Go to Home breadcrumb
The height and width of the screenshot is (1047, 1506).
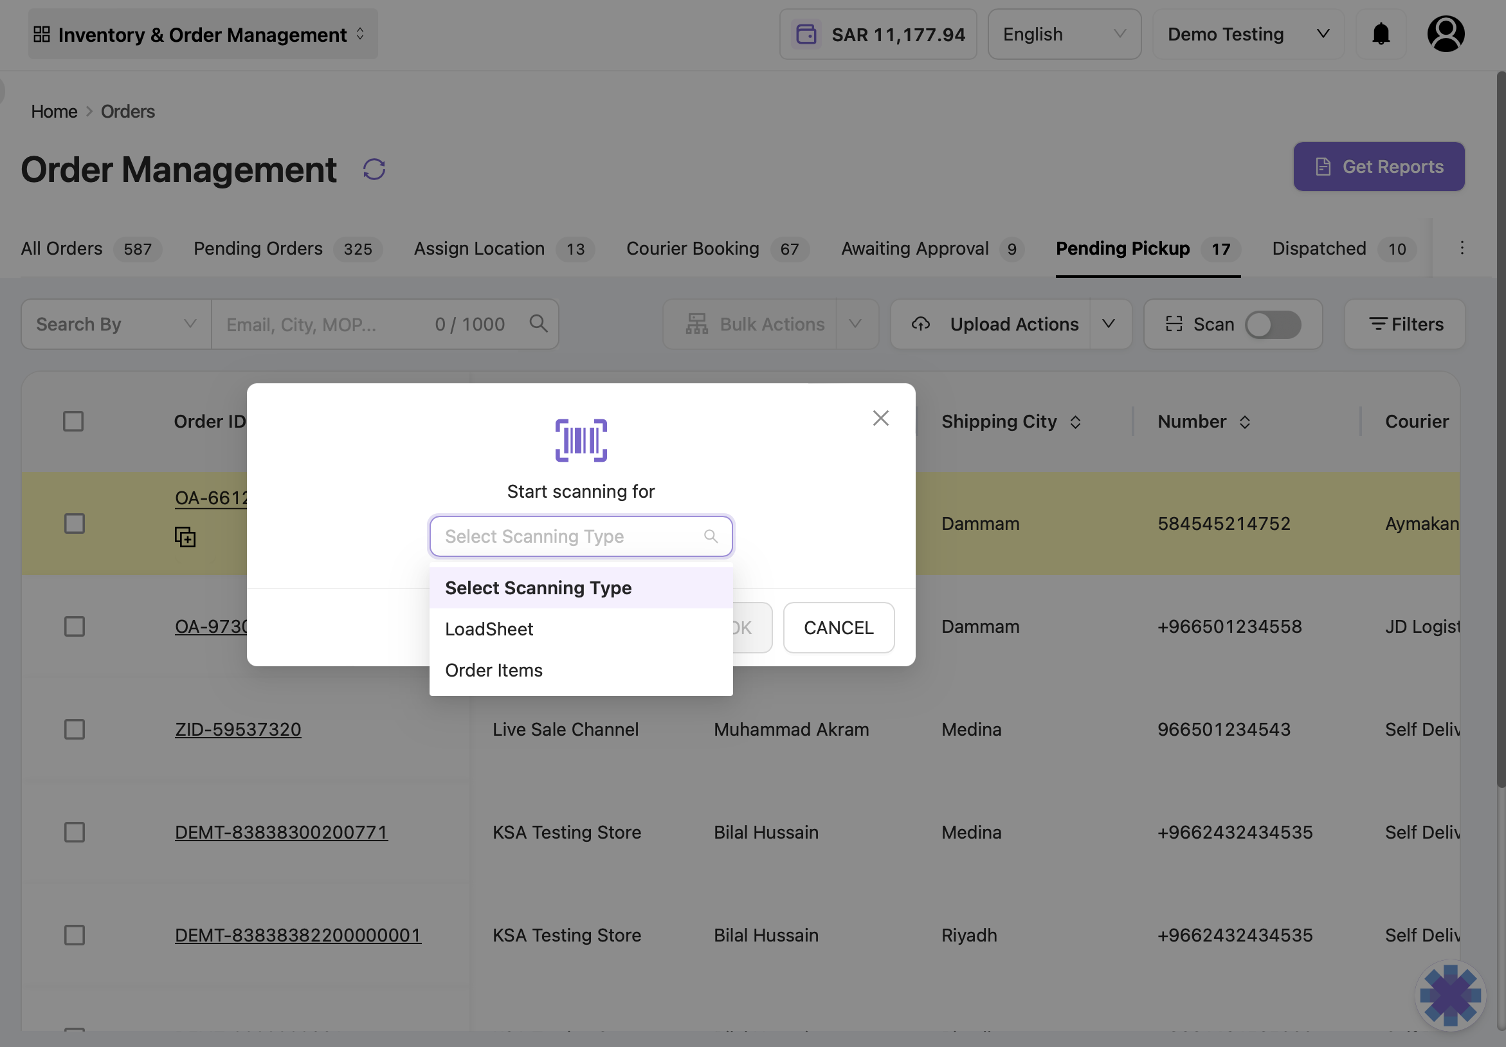(x=54, y=111)
